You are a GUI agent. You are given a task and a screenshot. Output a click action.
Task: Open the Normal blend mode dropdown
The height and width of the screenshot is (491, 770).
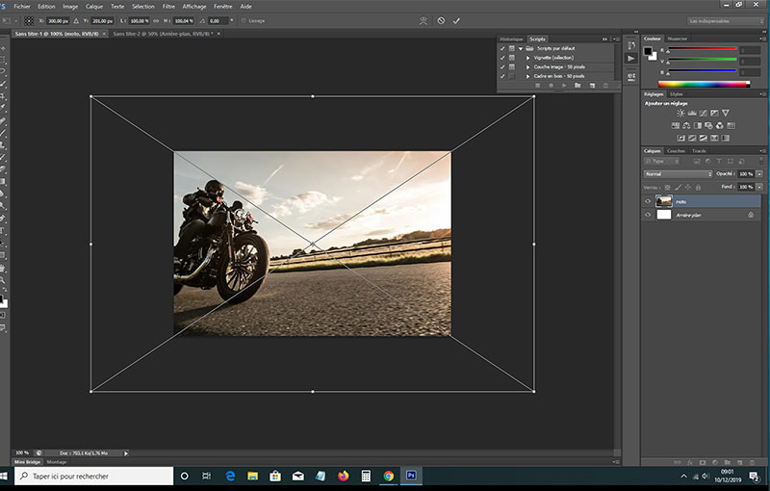[x=678, y=173]
